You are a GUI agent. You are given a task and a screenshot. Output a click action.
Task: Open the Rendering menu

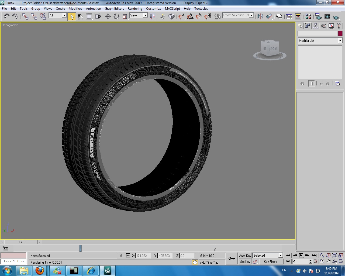pyautogui.click(x=135, y=9)
